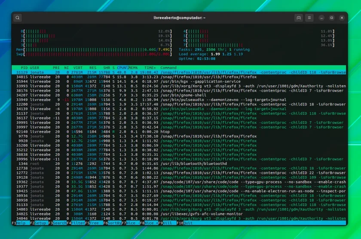
Task: Click F9 Kill in htop footer
Action: (167, 223)
